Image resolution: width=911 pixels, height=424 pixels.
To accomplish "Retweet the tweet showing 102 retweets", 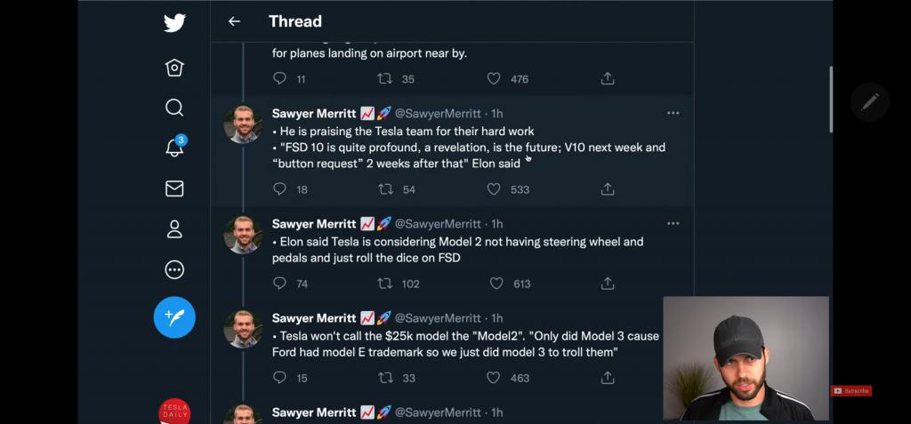I will 386,284.
